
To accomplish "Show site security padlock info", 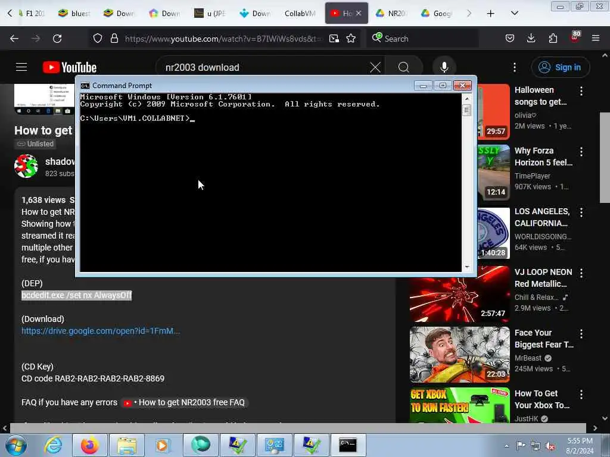I will (114, 39).
